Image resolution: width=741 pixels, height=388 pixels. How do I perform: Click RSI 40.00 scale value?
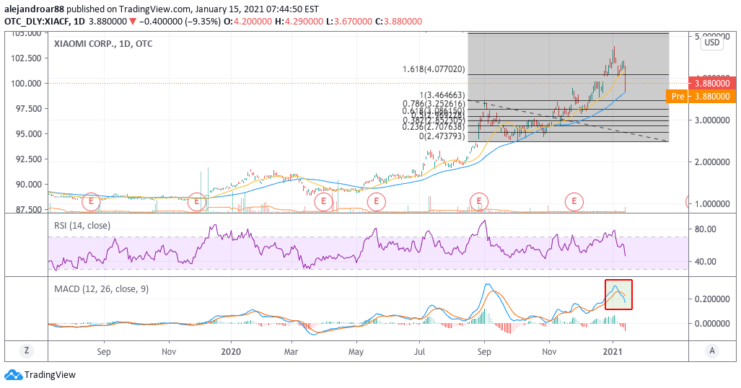tap(705, 261)
